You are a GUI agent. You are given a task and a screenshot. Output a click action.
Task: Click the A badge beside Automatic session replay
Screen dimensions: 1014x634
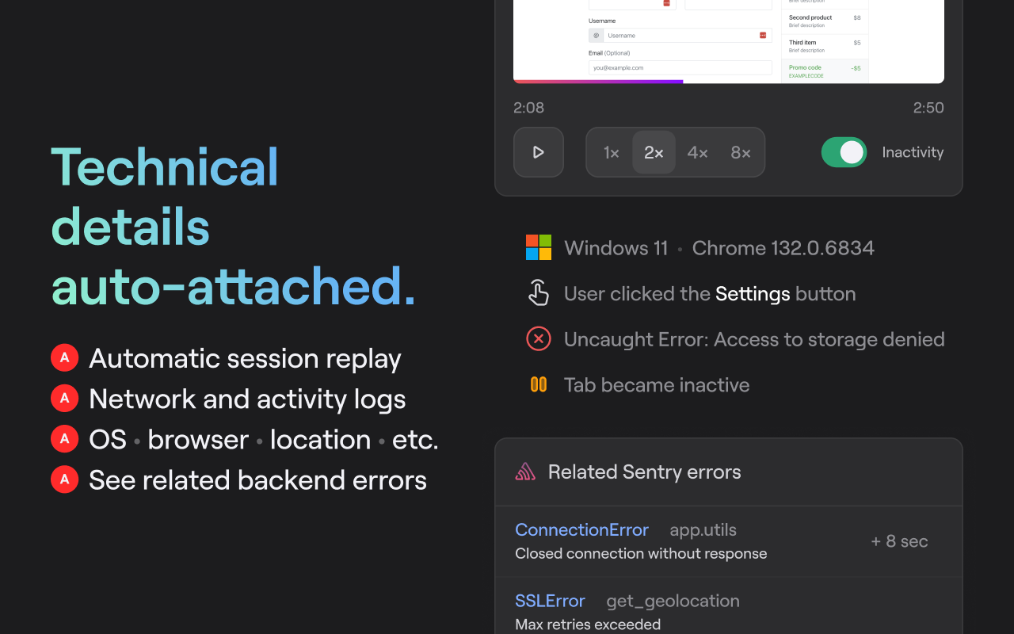point(64,357)
